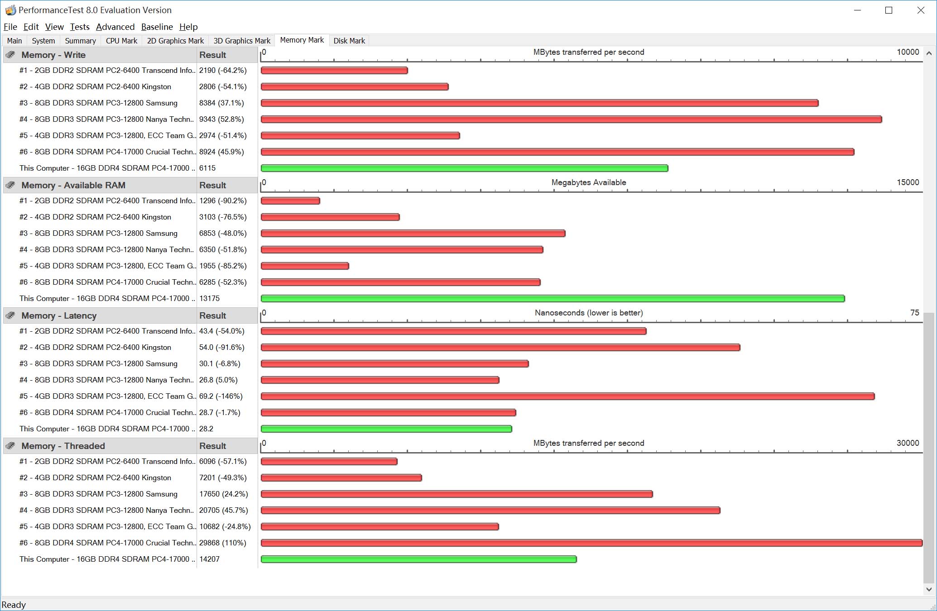Switch to the CPU Mark tab

(121, 41)
